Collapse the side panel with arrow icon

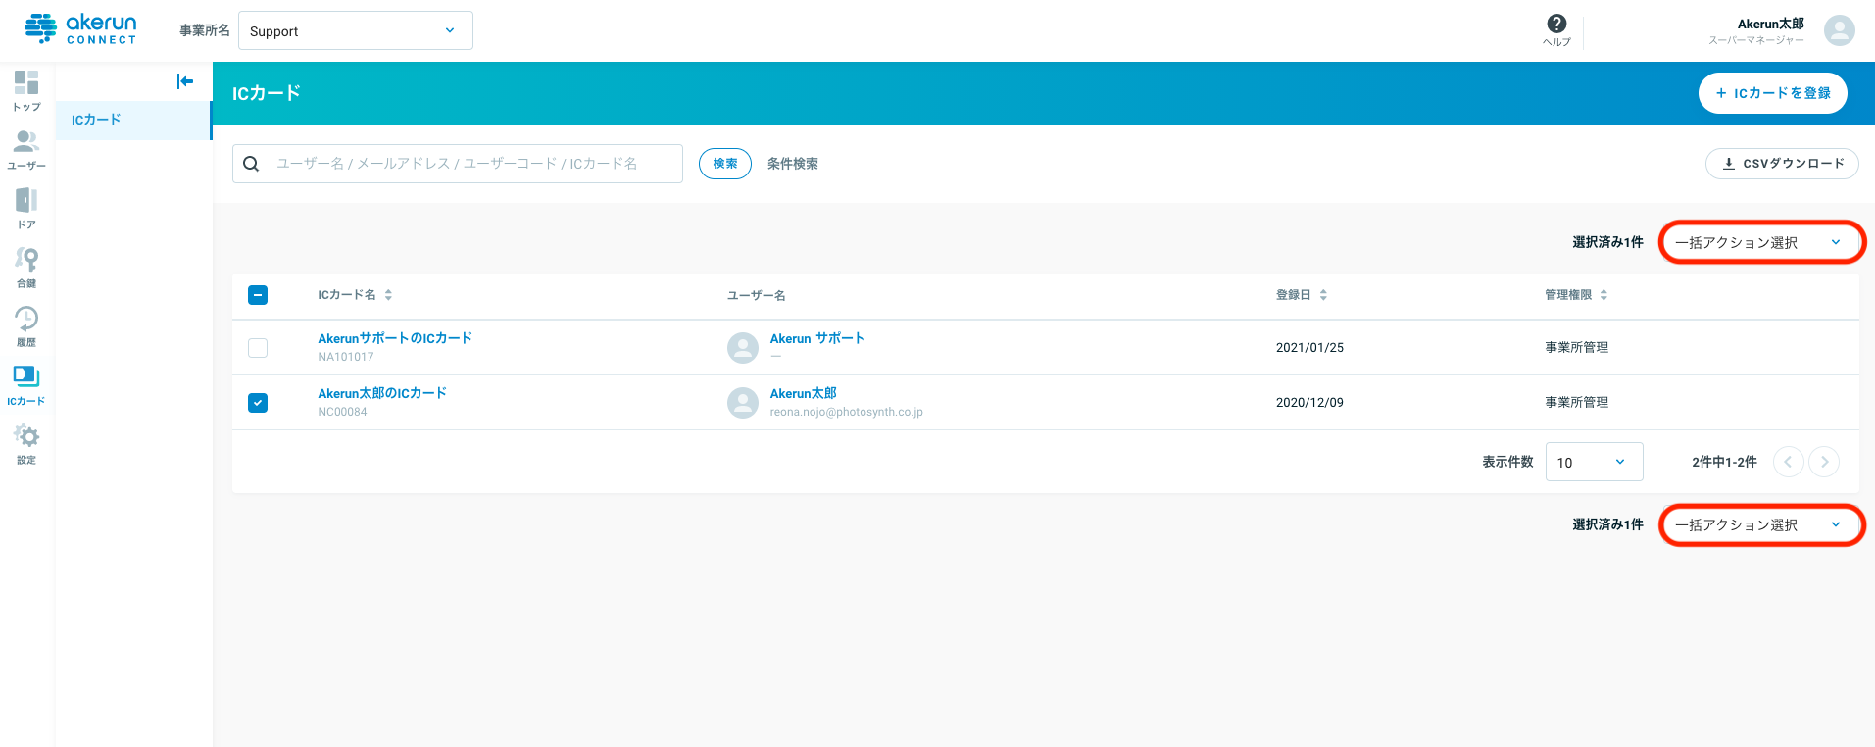click(184, 81)
